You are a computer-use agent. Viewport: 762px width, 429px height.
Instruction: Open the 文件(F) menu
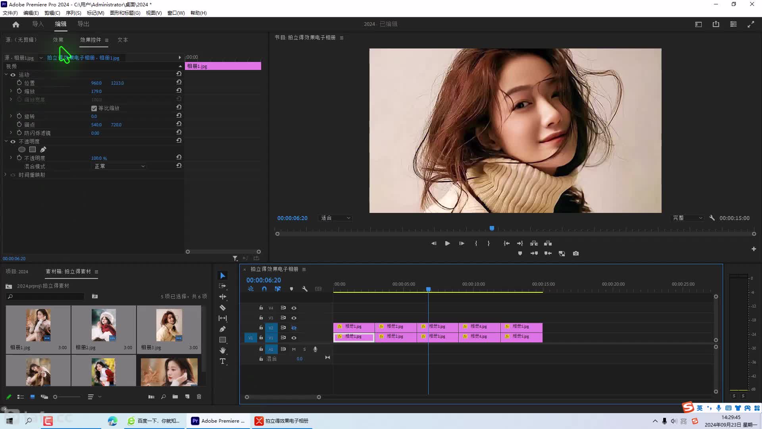pos(10,13)
